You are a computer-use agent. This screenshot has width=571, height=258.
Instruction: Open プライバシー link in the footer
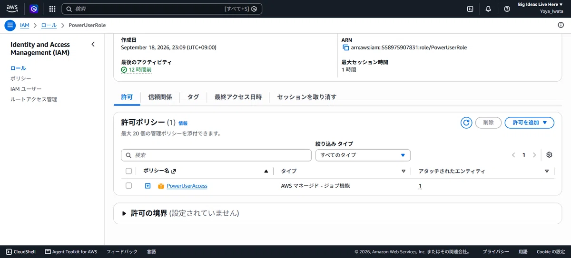click(x=496, y=252)
